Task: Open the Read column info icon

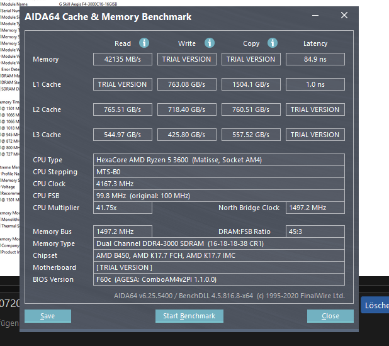Action: tap(144, 43)
